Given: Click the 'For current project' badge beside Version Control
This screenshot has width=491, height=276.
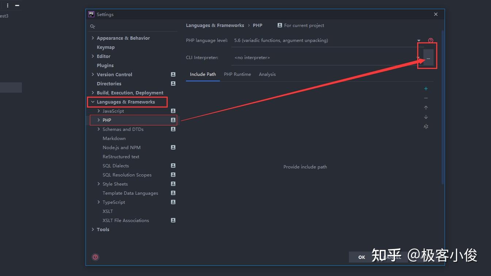Looking at the screenshot, I should pos(173,74).
